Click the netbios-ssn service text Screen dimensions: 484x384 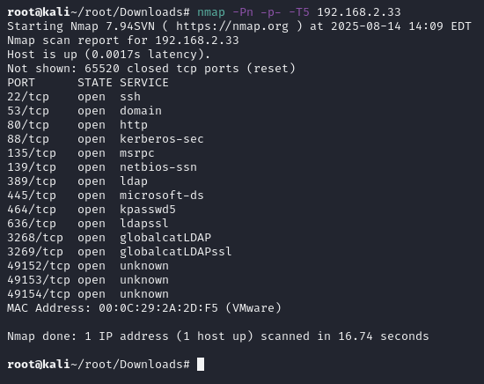158,167
